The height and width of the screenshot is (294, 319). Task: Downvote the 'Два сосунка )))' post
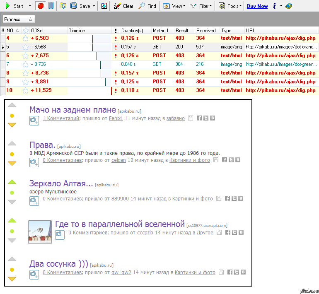[12, 279]
